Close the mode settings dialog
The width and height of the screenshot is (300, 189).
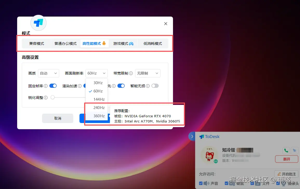(x=166, y=24)
